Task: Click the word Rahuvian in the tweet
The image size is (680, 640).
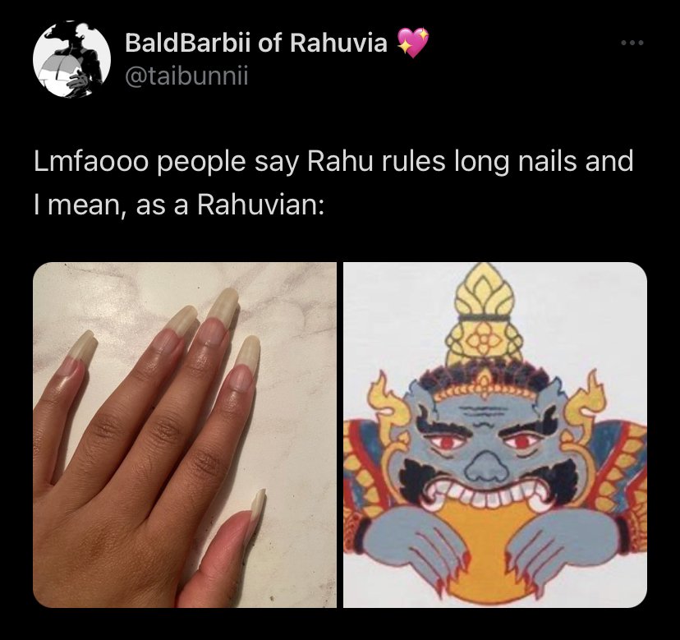Action: [x=258, y=205]
